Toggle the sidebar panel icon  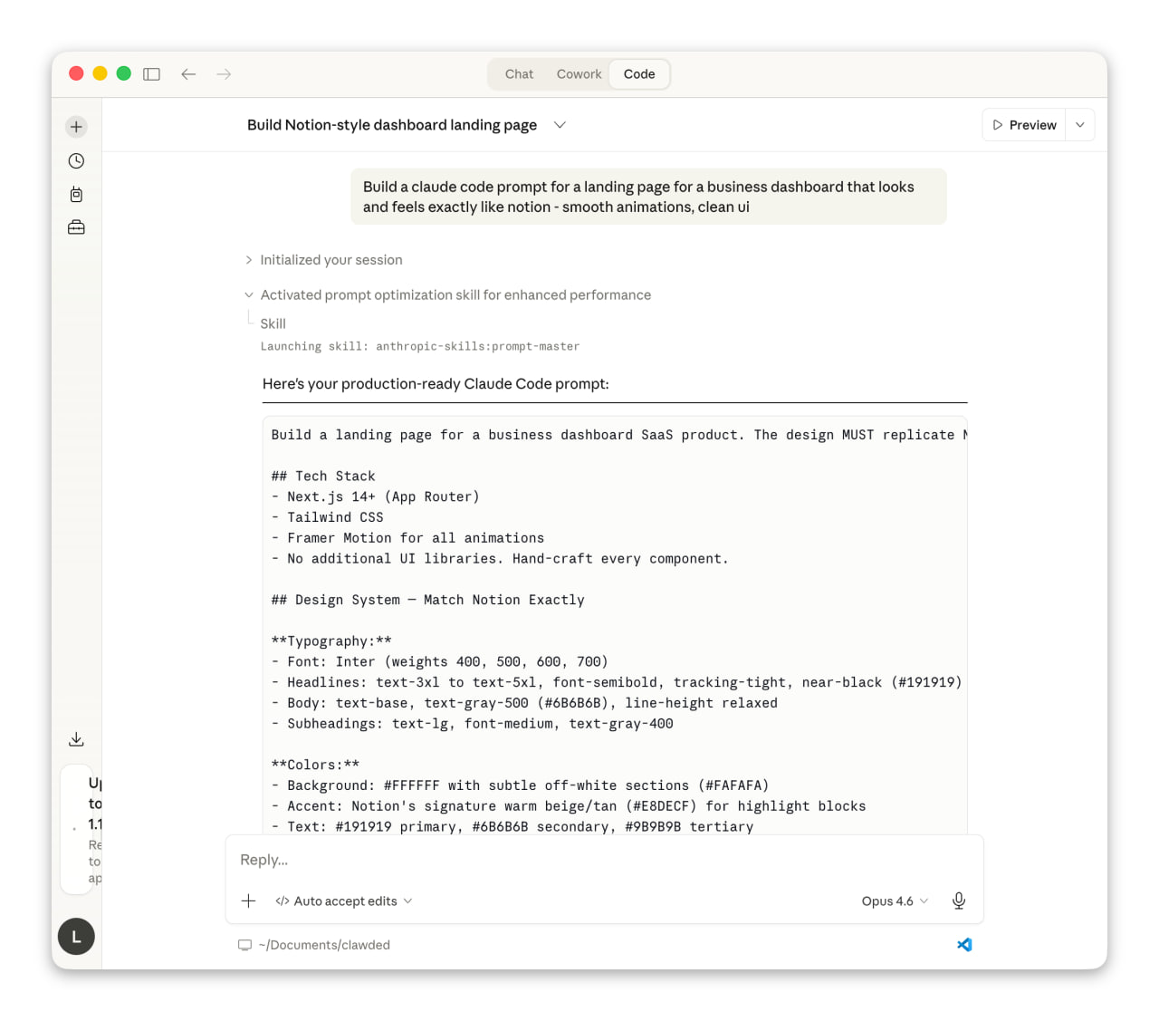point(152,74)
